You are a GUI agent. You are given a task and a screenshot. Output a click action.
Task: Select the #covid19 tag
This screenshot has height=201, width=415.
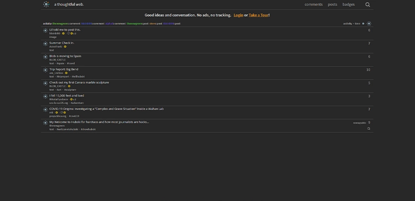pos(74,116)
